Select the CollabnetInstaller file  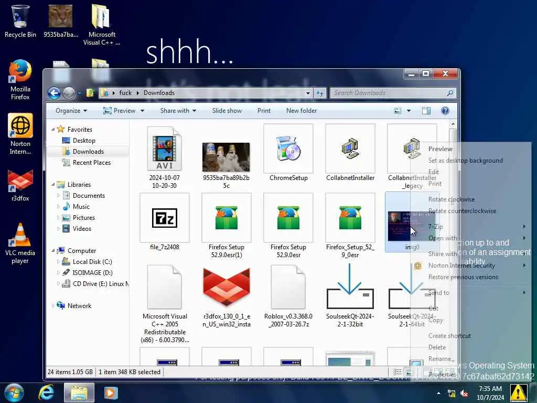click(350, 153)
